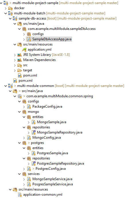Collapse the sample-db-access src/main/resources folder

(15, 44)
